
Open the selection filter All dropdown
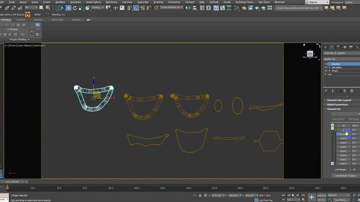click(31, 7)
